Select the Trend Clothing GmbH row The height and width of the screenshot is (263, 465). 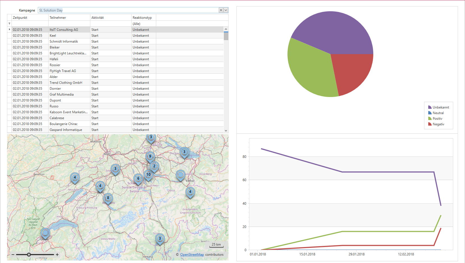115,82
